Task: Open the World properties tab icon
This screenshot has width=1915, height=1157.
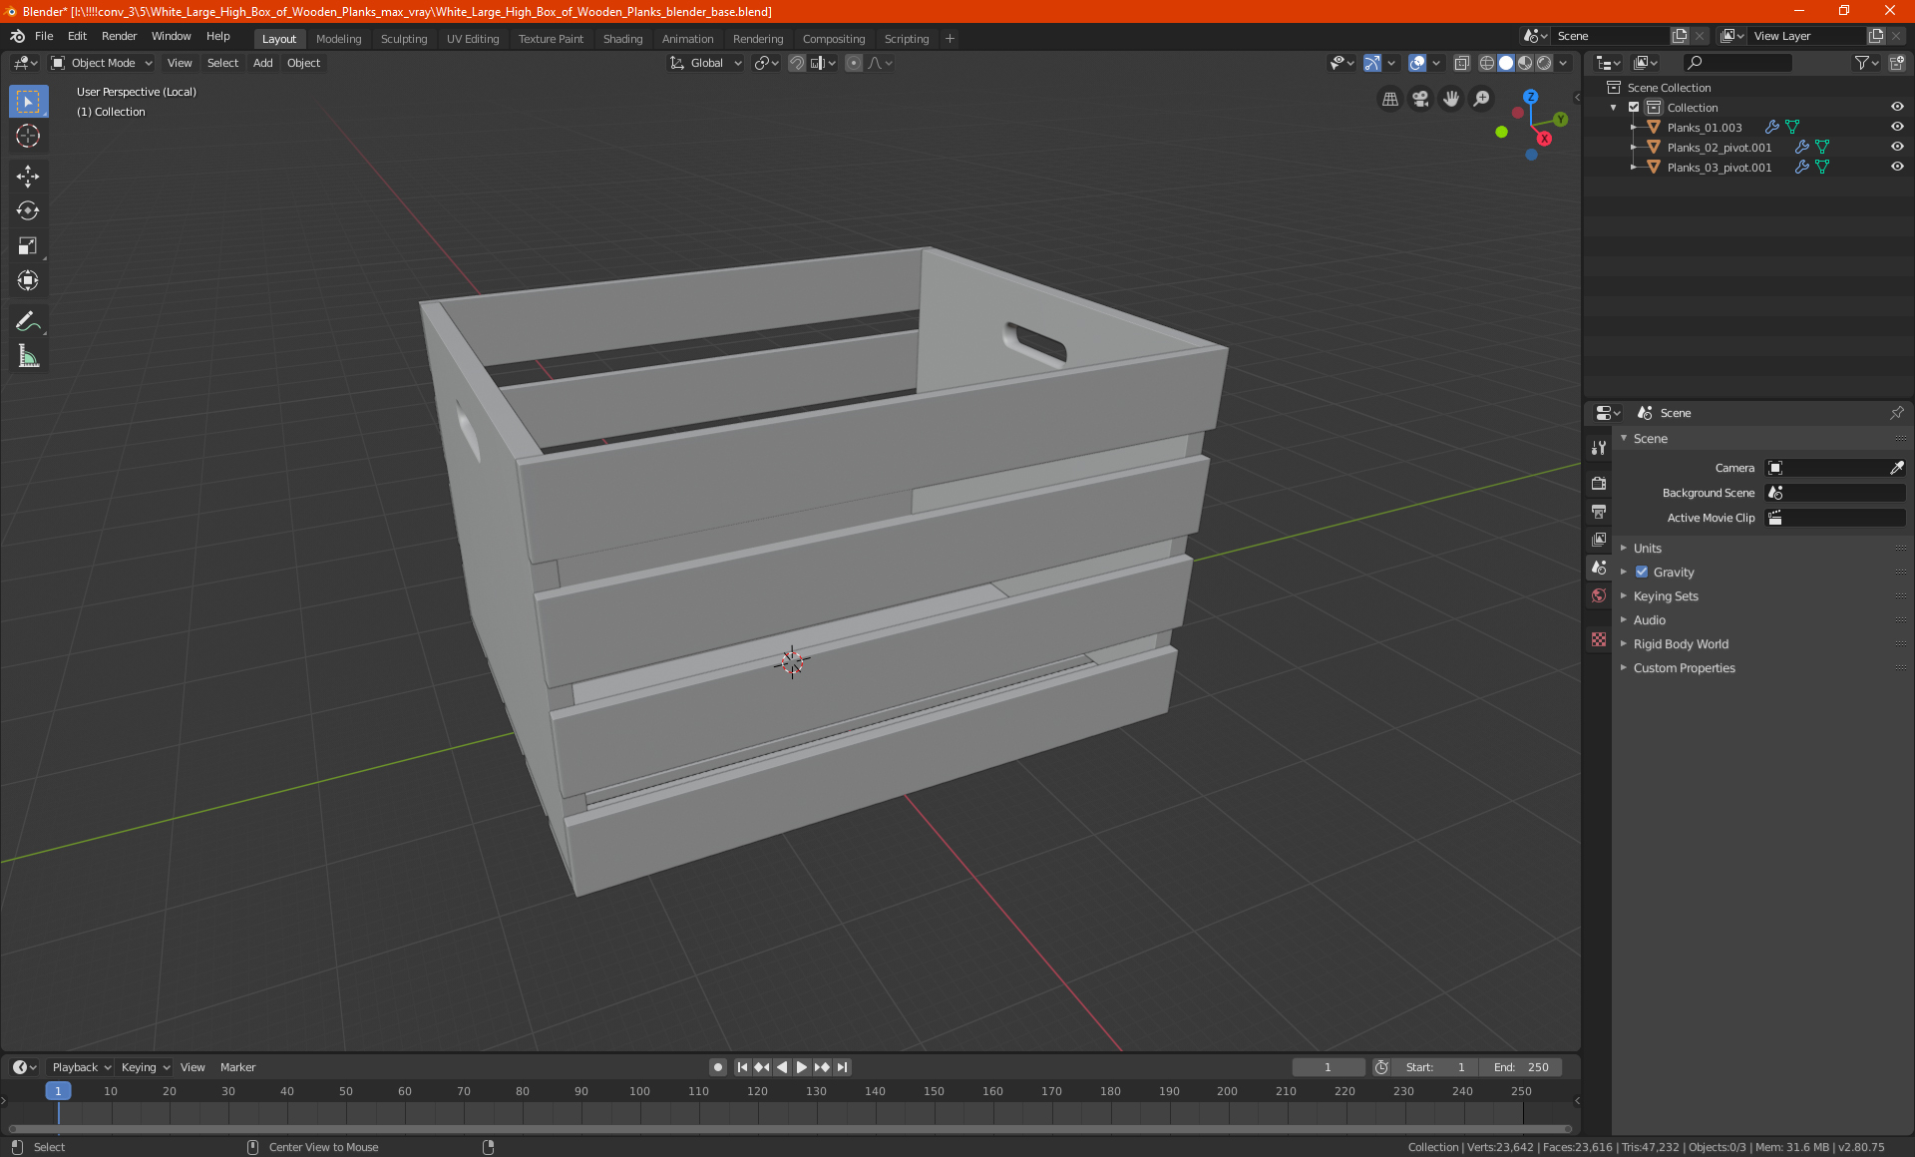Action: (x=1599, y=595)
